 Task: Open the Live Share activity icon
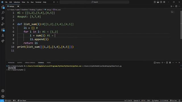pos(3,41)
